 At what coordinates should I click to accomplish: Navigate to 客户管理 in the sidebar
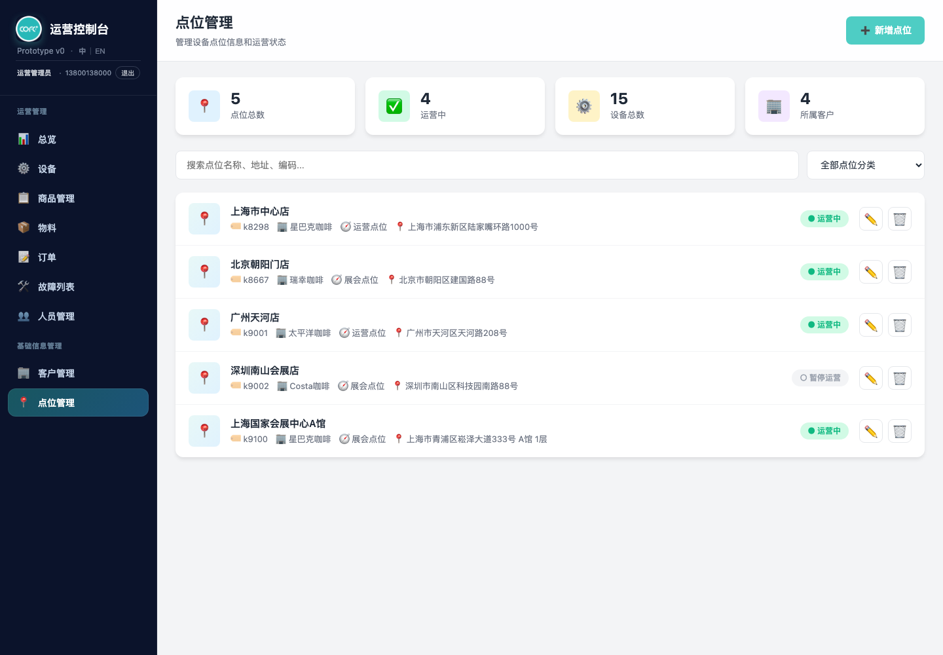(78, 373)
